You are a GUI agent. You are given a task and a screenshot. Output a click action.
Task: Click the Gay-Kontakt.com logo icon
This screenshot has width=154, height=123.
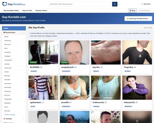click(5, 4)
